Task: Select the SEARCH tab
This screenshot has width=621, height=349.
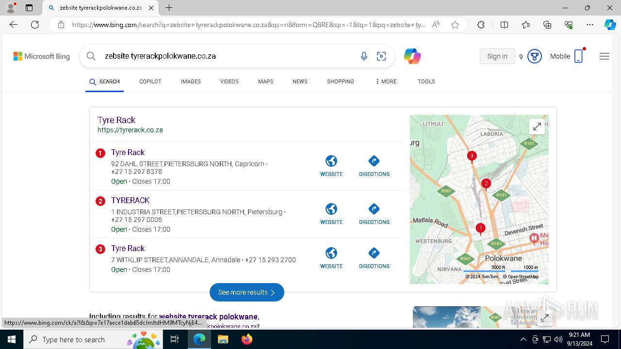Action: [x=104, y=81]
